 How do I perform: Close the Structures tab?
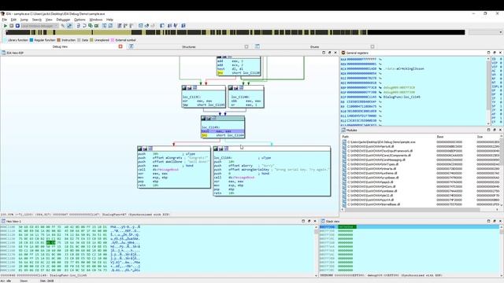pyautogui.click(x=246, y=47)
